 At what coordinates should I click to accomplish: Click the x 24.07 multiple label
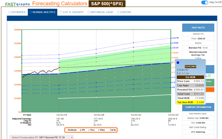(x=175, y=43)
